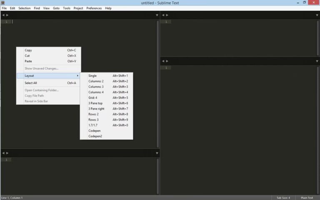Image resolution: width=320 pixels, height=200 pixels.
Task: Open tab dropdown in bottom-left pane
Action: (157, 153)
